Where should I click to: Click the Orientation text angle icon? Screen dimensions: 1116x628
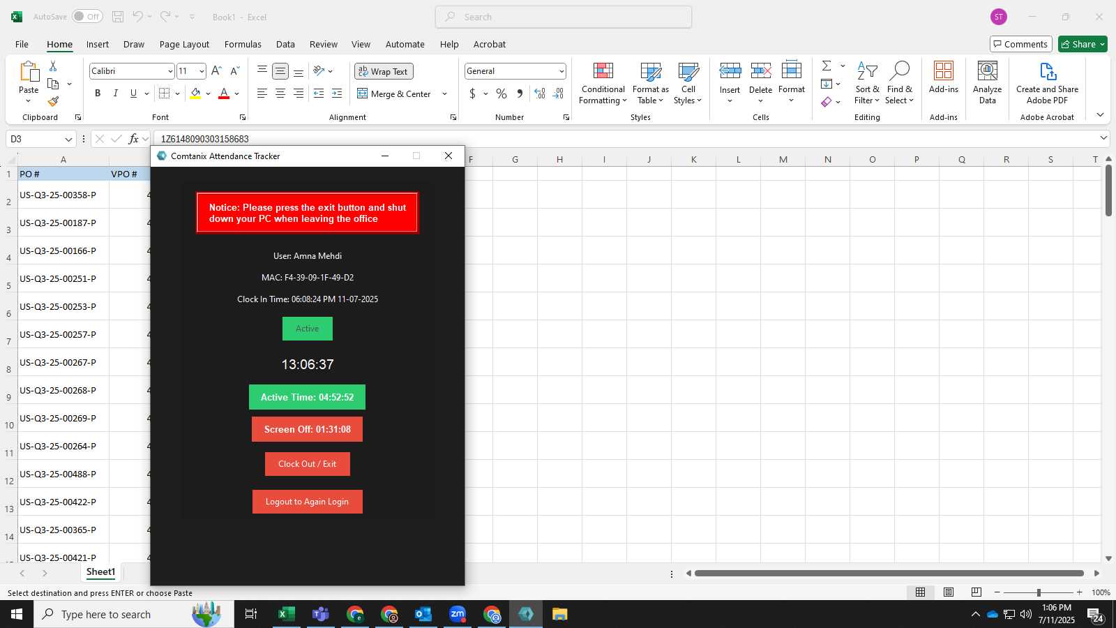[x=319, y=70]
